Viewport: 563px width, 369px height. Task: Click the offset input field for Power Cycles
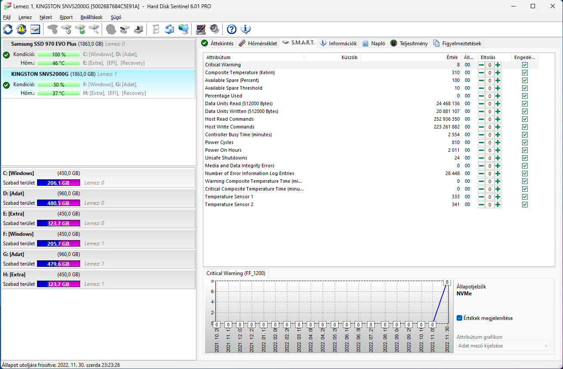pyautogui.click(x=490, y=142)
